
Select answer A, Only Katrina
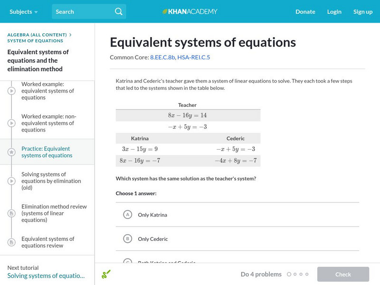pyautogui.click(x=127, y=215)
